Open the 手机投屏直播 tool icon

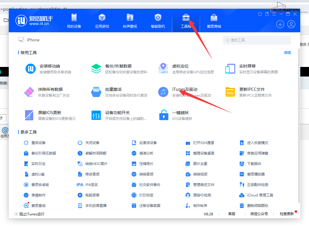tap(80, 205)
